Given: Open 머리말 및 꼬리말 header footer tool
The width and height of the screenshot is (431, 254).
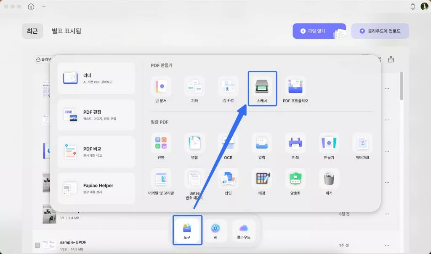Looking at the screenshot, I should (x=161, y=182).
